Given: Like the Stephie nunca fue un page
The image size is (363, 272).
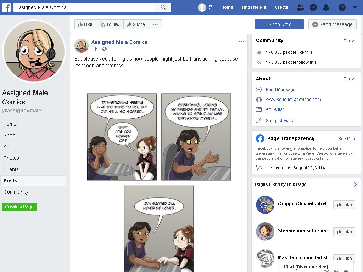Looking at the screenshot, I should (x=344, y=232).
